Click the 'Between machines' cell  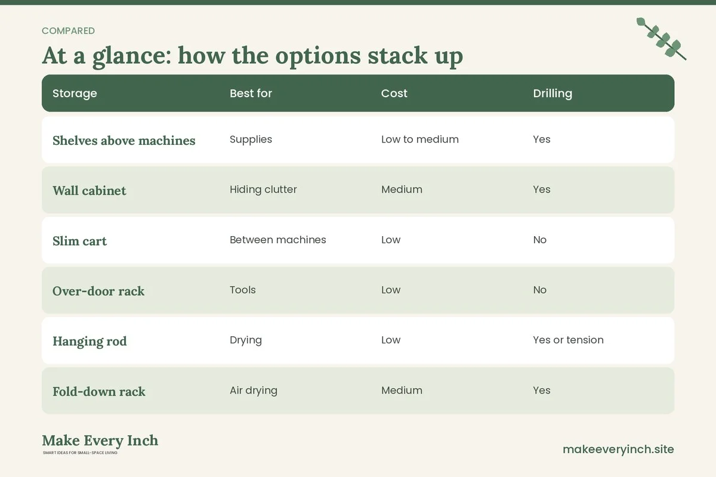click(x=278, y=240)
